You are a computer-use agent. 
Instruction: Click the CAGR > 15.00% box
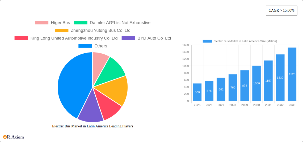281,10
